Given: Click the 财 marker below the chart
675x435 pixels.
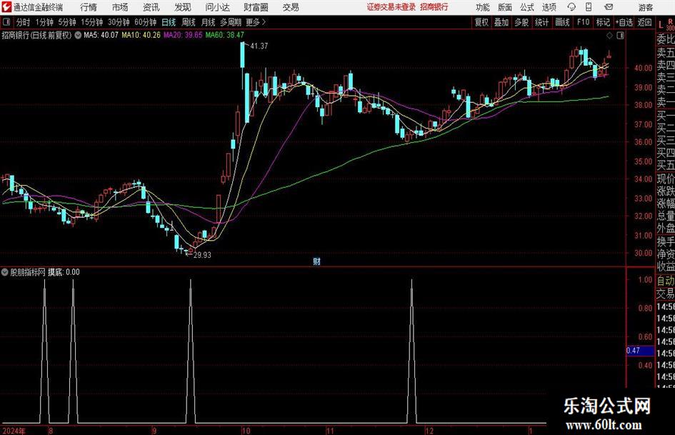Looking at the screenshot, I should [317, 261].
